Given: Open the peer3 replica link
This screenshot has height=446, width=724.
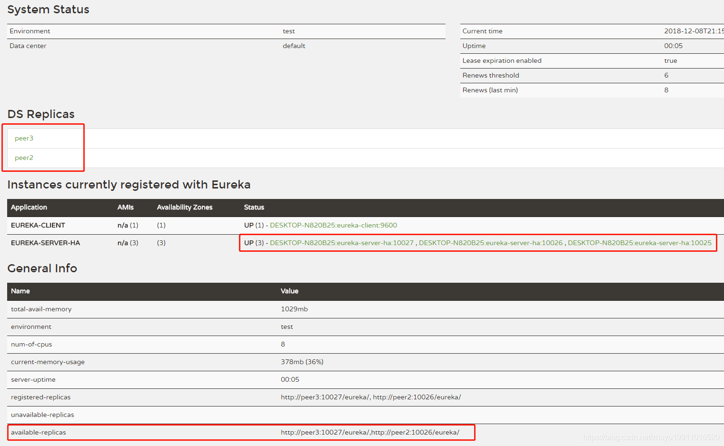Looking at the screenshot, I should (x=24, y=138).
